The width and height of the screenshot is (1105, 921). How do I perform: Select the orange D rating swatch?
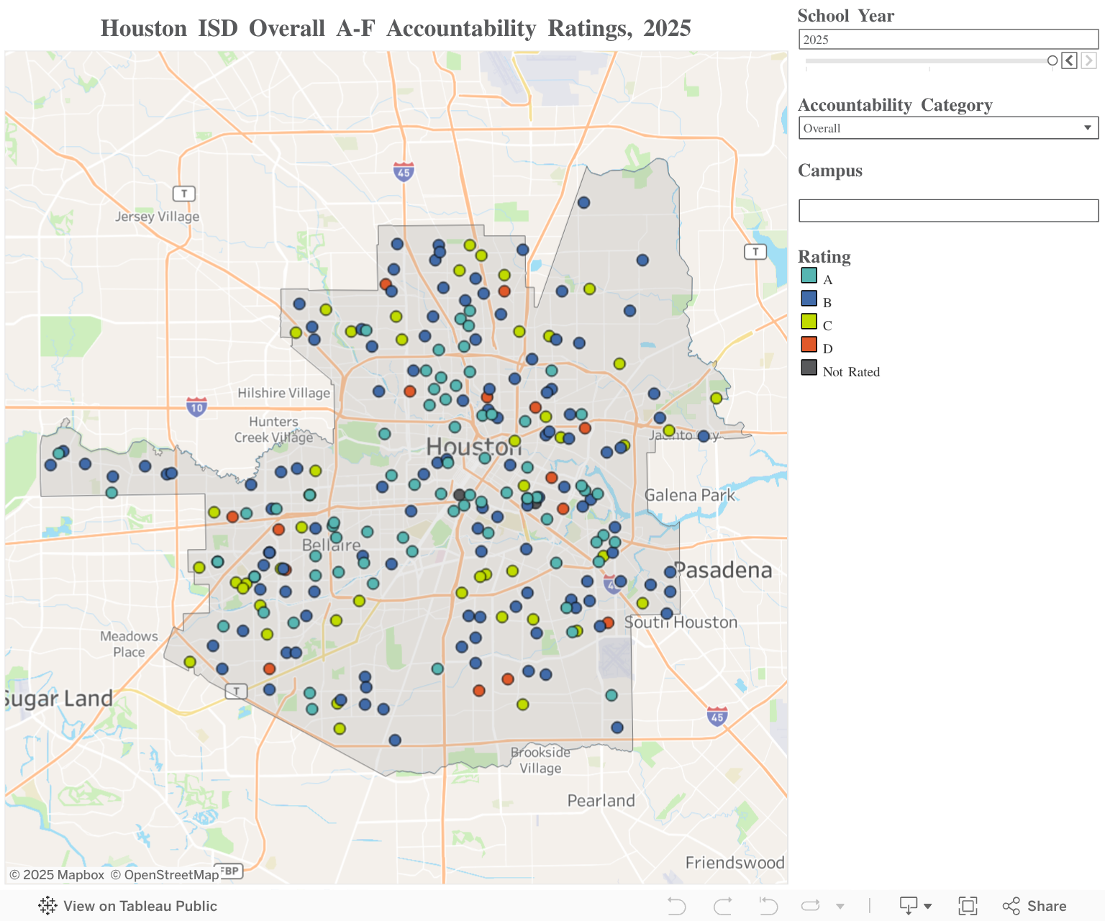coord(809,345)
